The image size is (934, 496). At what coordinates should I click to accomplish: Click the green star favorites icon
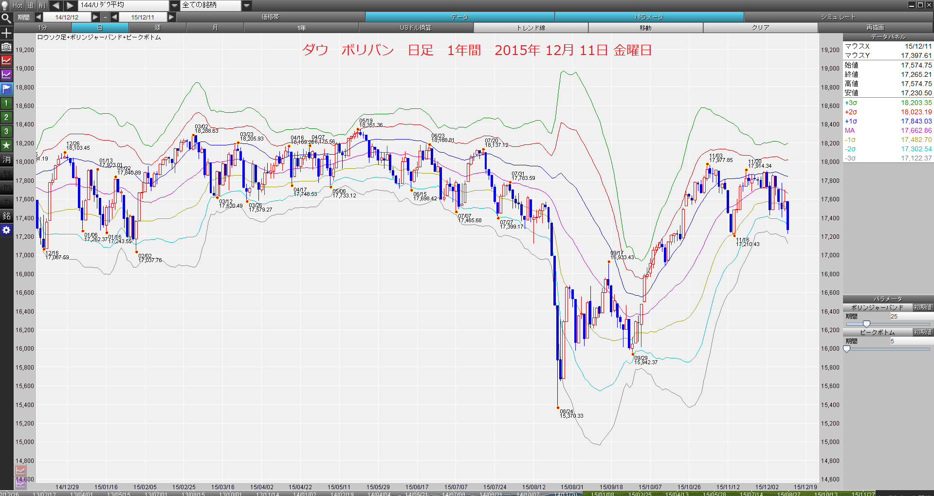(6, 146)
